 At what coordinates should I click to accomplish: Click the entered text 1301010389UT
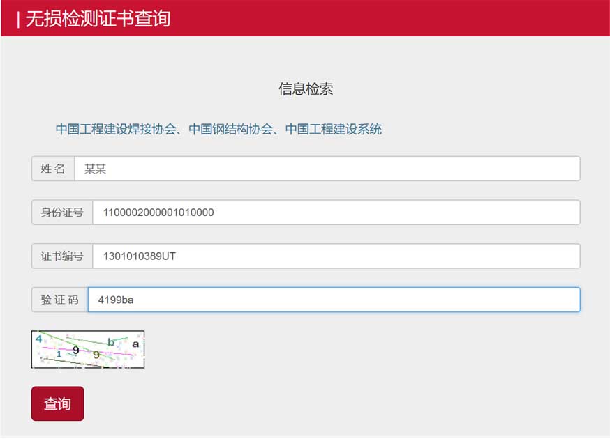point(140,256)
